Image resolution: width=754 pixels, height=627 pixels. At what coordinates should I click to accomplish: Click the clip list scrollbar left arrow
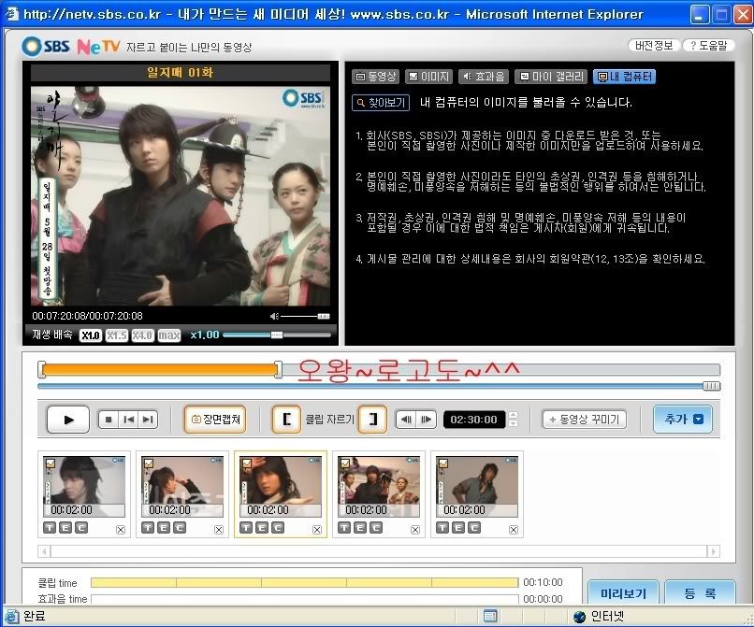point(44,551)
